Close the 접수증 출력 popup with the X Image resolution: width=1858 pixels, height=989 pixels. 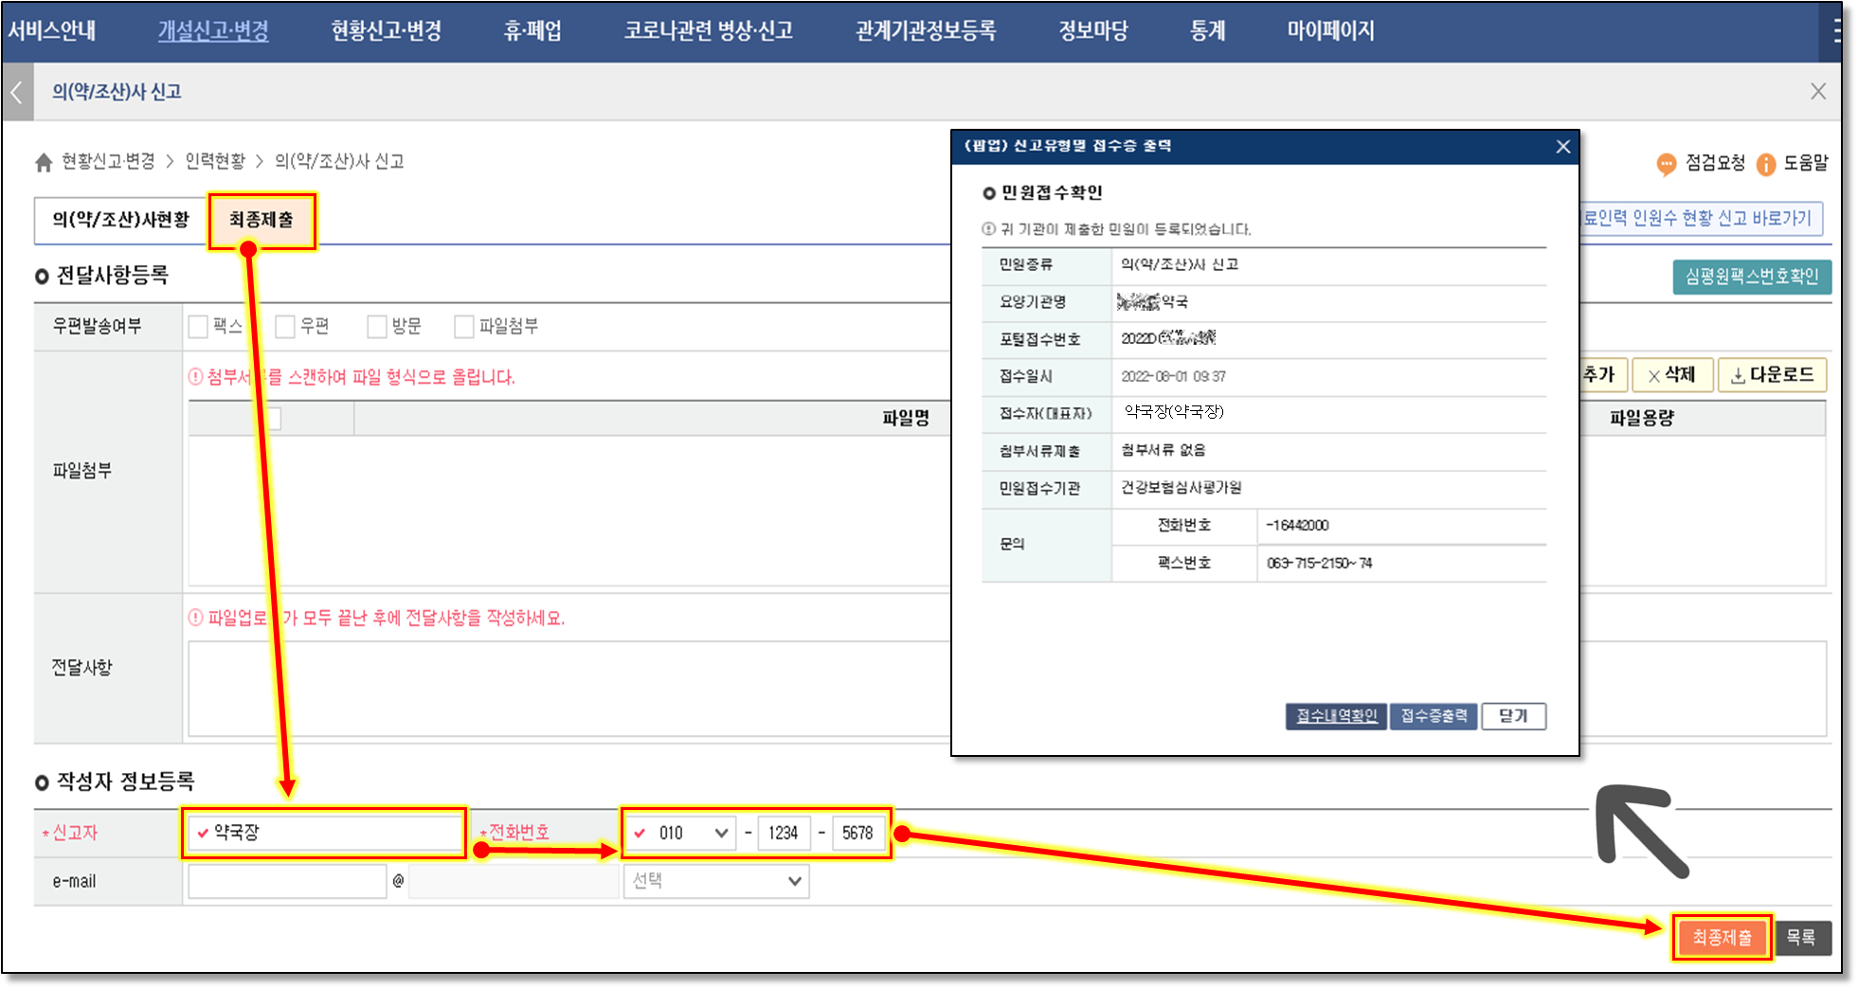pyautogui.click(x=1562, y=147)
